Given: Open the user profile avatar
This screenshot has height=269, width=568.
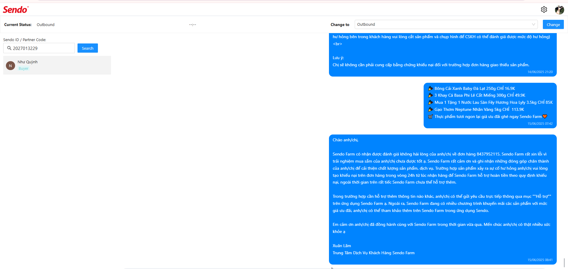Looking at the screenshot, I should click(x=559, y=10).
